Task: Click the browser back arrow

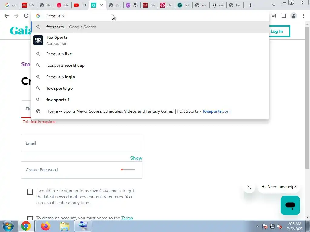Action: 7,16
